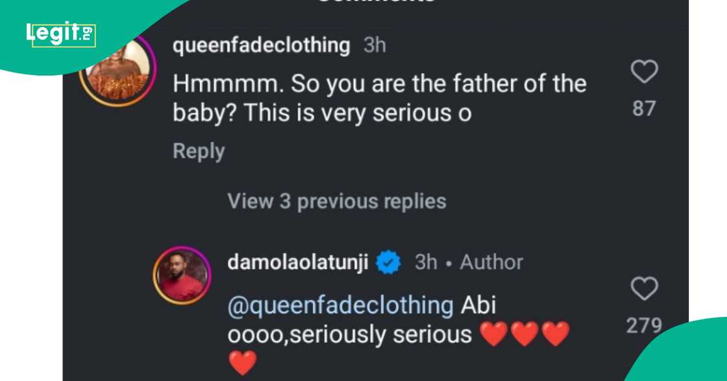Click the blue verified badge beside damolaolatunji
Viewport: 727px width, 381px height.
click(389, 262)
